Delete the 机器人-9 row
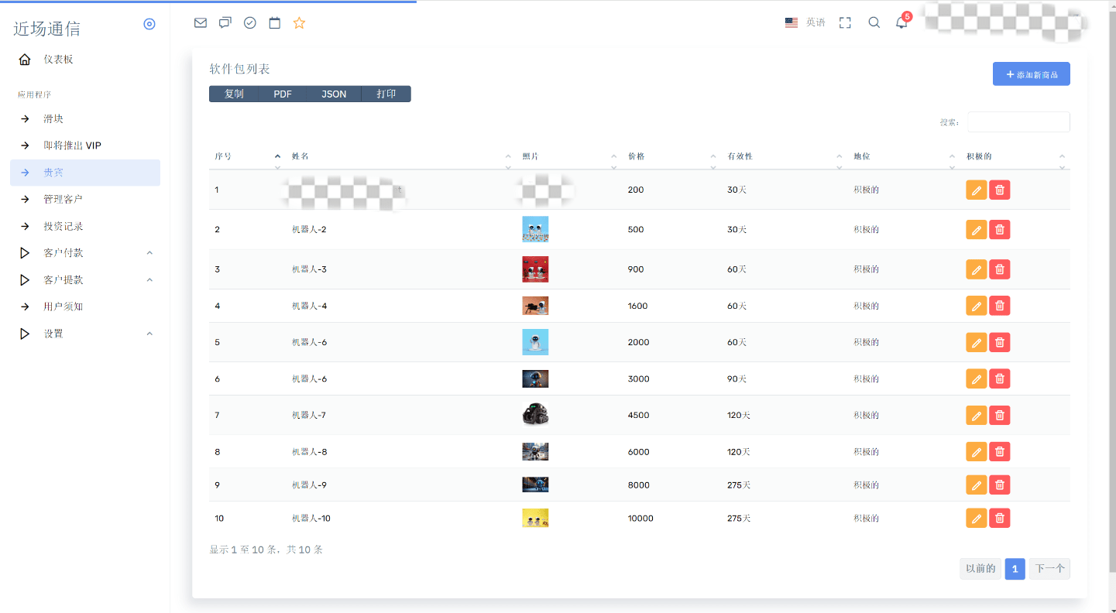Viewport: 1116px width, 613px height. (x=1000, y=485)
